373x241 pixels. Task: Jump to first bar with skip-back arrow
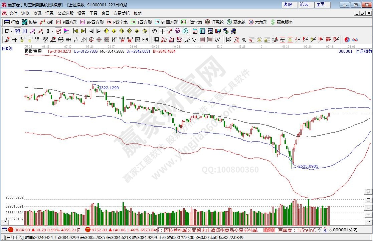tap(75, 31)
